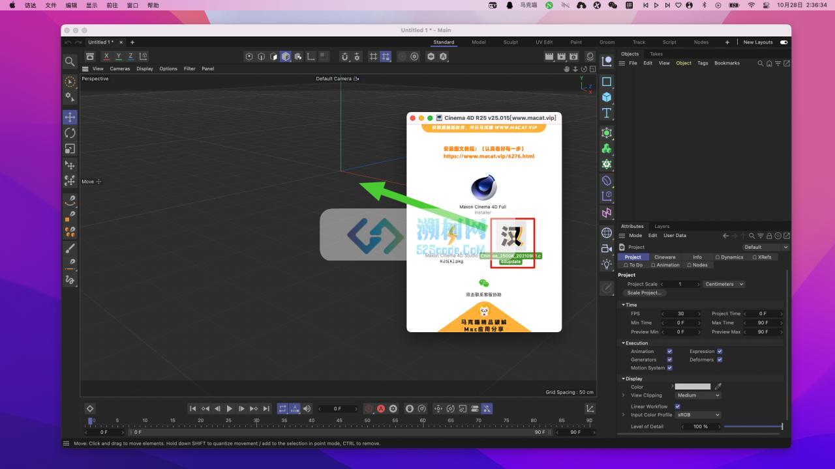Collapse the Execution section

pyautogui.click(x=624, y=343)
